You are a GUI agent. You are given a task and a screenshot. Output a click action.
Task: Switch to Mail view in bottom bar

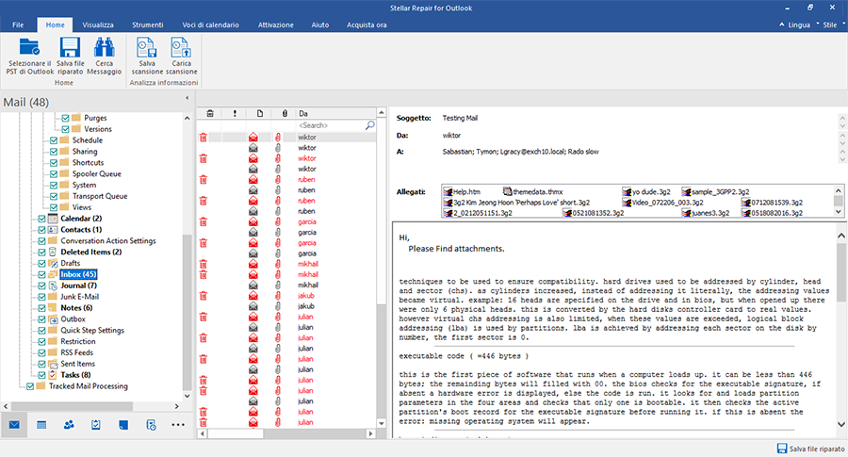tap(14, 425)
